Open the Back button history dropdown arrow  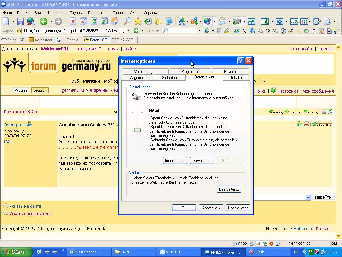pos(51,21)
